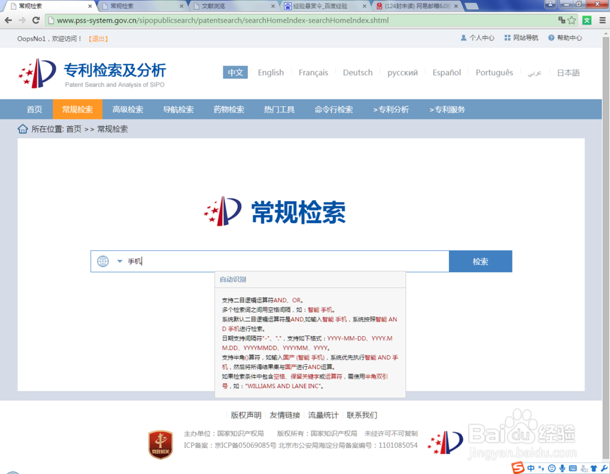Screen dimensions: 610x474
Task: Open 热门工具 navigation item
Action: click(x=279, y=109)
